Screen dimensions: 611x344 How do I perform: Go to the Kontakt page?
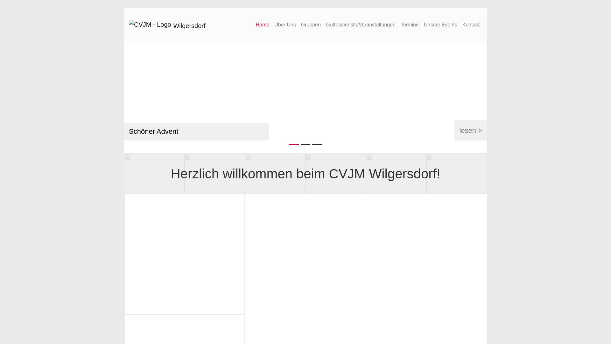(x=471, y=25)
